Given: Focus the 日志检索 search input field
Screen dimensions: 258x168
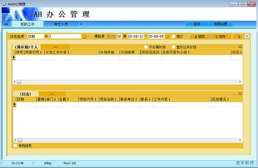Looking at the screenshot, I should coord(65,37).
